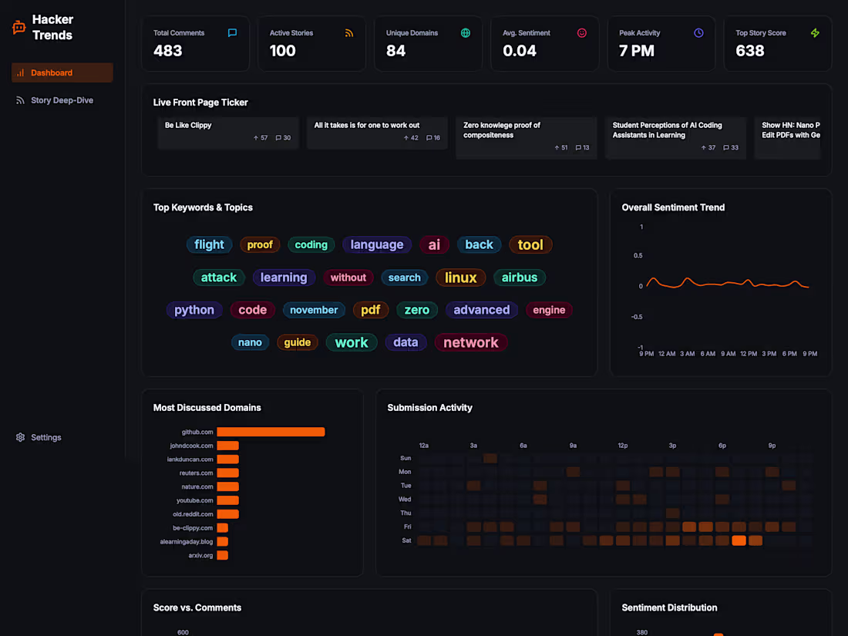The height and width of the screenshot is (636, 848).
Task: Toggle the 'python' keyword tag
Action: [194, 310]
